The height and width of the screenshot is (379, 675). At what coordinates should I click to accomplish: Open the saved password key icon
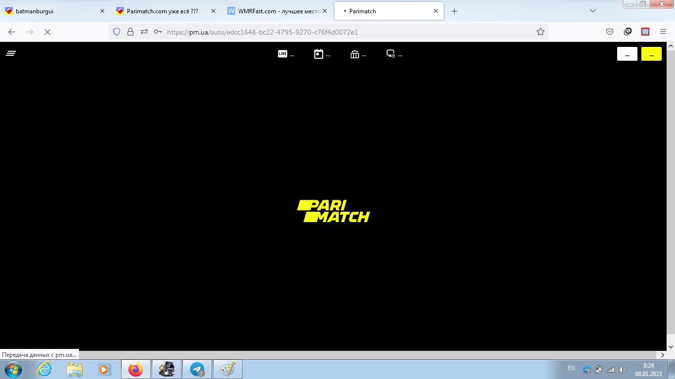[158, 32]
